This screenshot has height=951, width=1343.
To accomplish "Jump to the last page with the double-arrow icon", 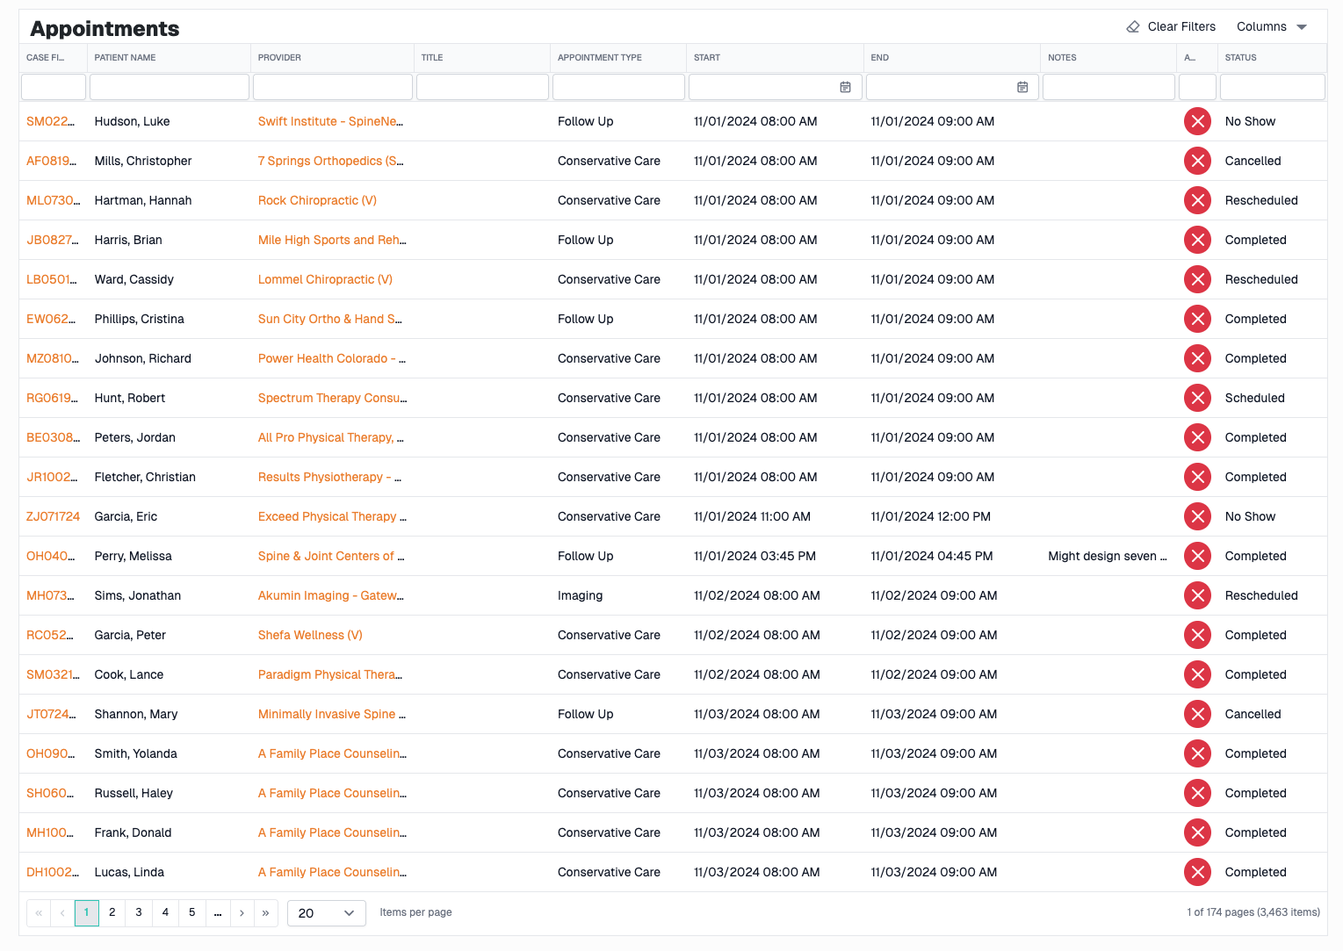I will coord(266,913).
